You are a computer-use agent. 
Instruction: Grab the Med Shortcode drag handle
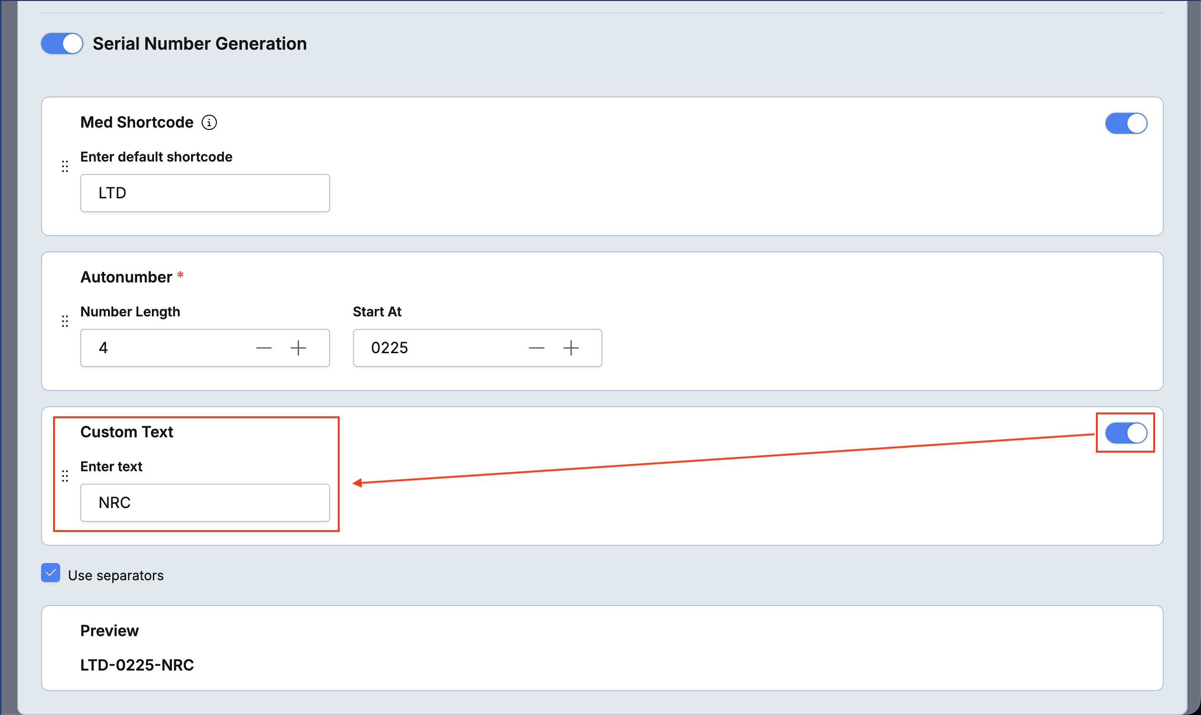pyautogui.click(x=65, y=167)
